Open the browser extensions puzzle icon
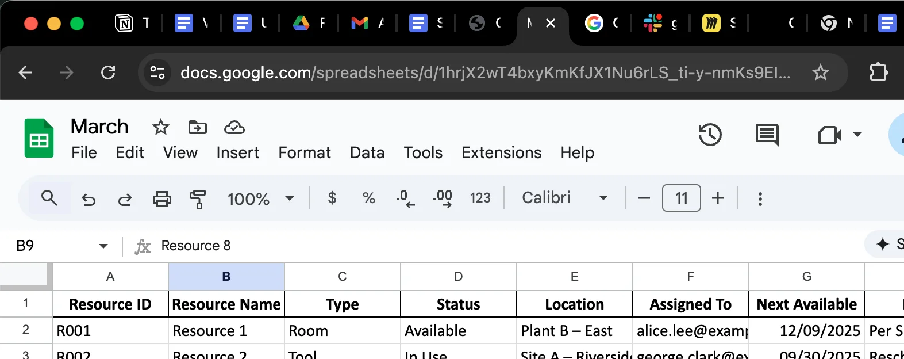Image resolution: width=904 pixels, height=359 pixels. pyautogui.click(x=878, y=72)
